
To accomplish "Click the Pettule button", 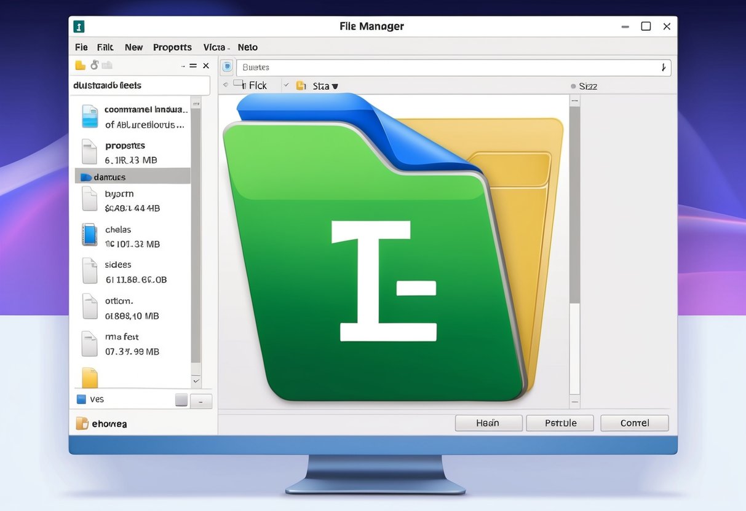I will click(560, 423).
